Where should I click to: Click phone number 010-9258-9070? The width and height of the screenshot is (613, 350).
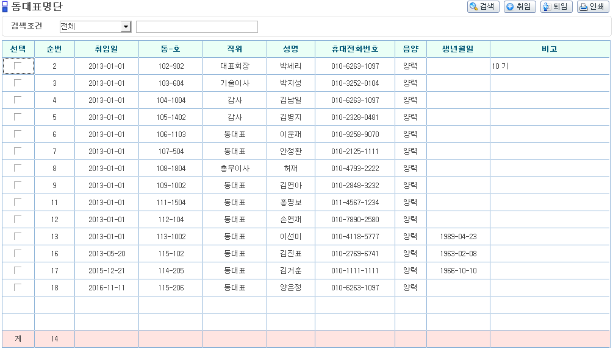point(355,135)
